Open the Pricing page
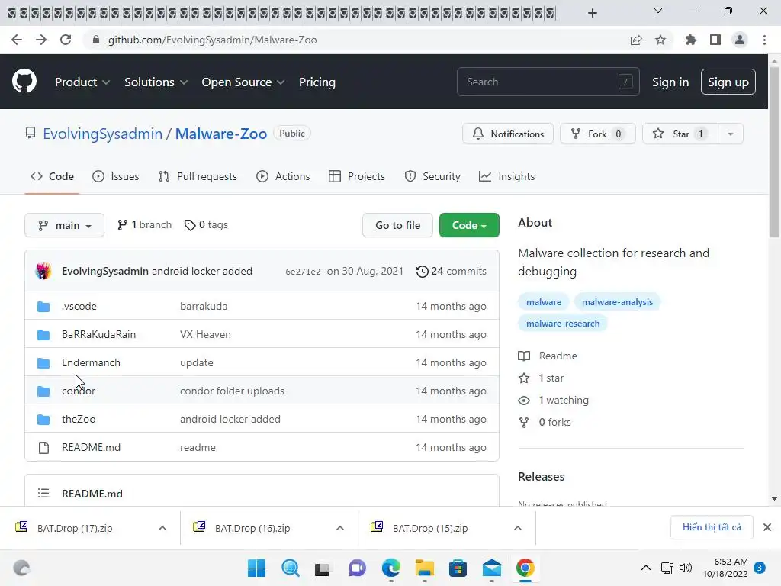 pyautogui.click(x=317, y=82)
